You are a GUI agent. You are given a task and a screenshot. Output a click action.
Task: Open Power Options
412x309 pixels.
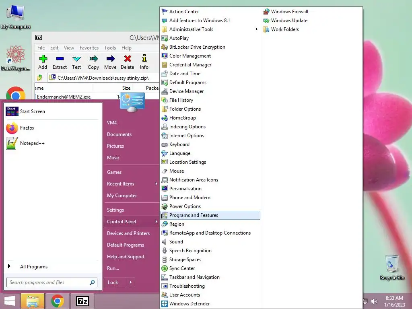point(210,206)
